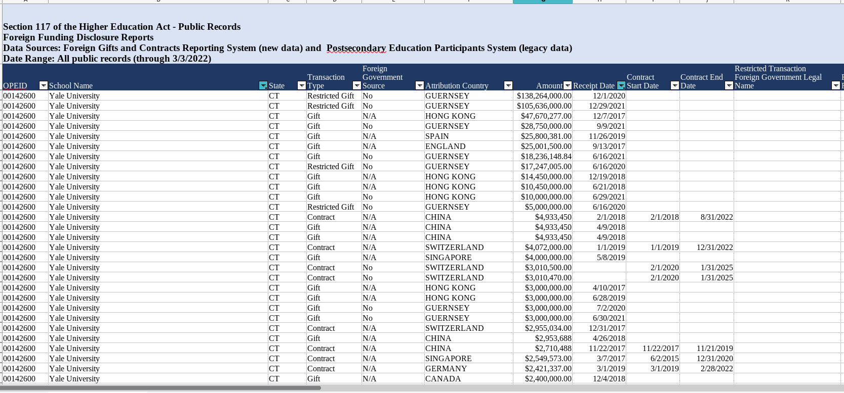Select the Date Range line text

(x=107, y=59)
